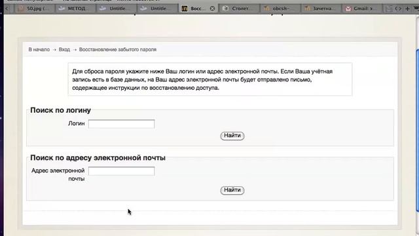Click the Восстановление забытого пароля breadcrumb
The width and height of the screenshot is (419, 236).
(118, 50)
